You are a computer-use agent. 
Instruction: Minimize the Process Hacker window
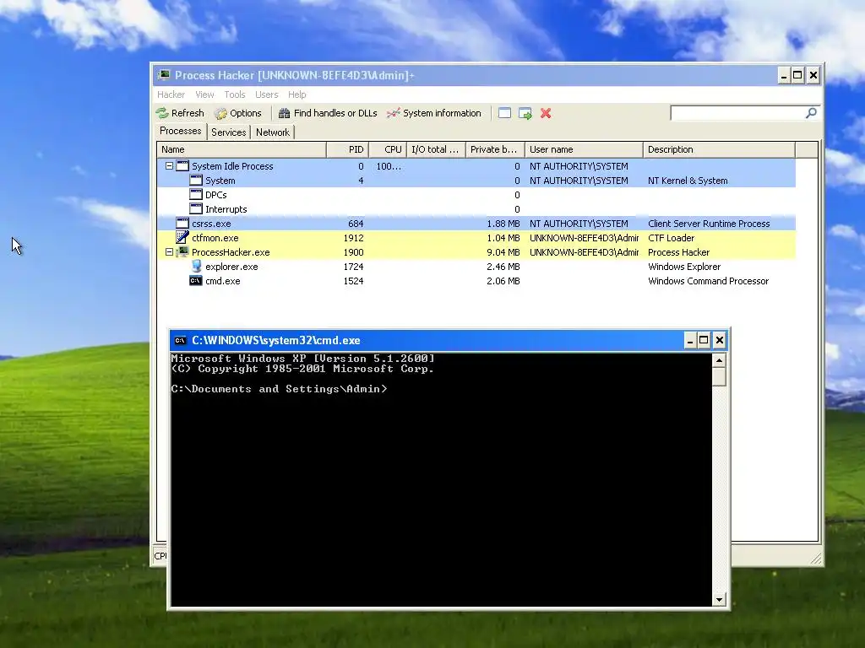(x=784, y=75)
